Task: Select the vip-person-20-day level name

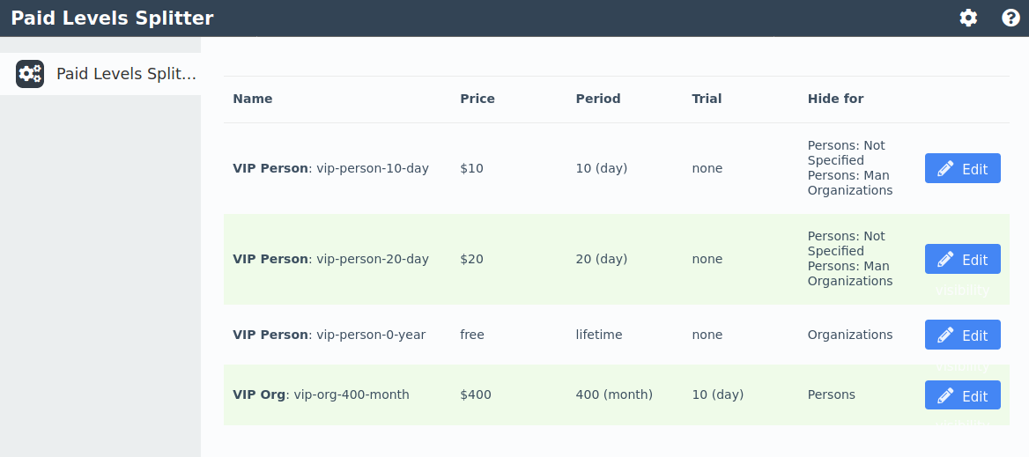Action: 330,259
